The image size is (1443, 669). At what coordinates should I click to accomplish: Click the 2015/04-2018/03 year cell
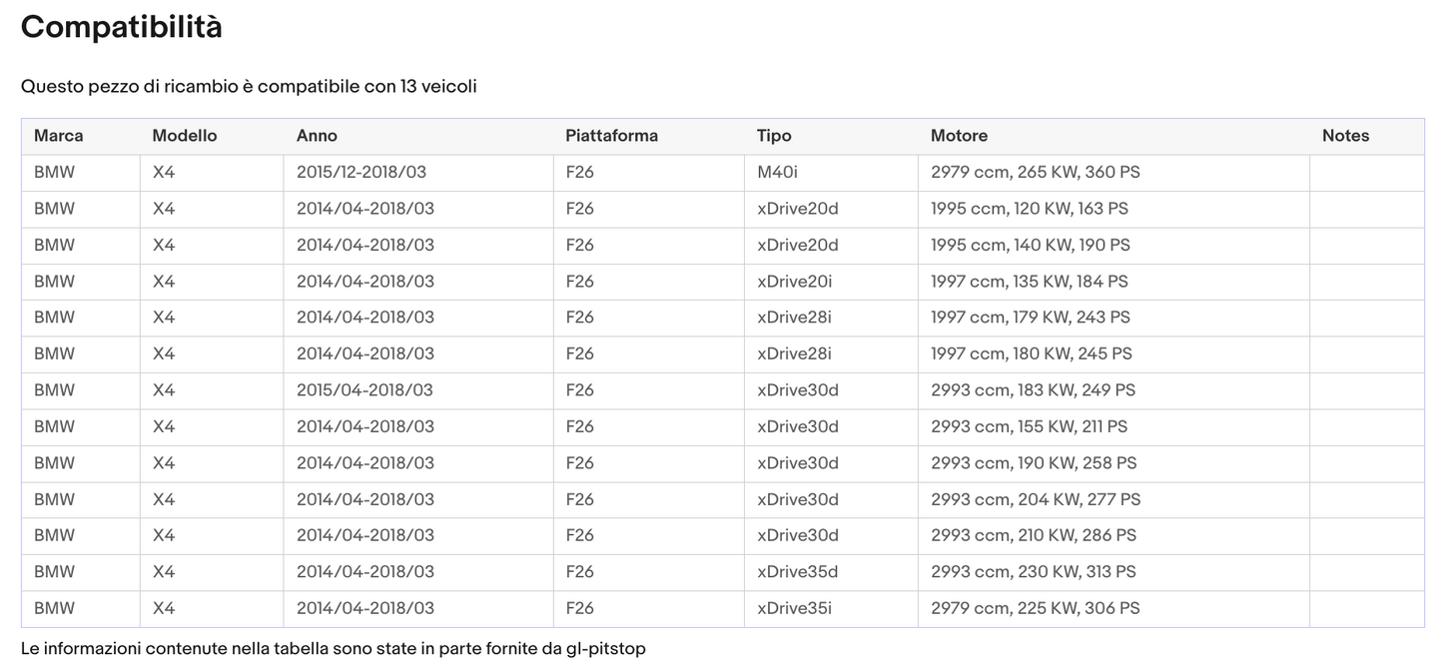364,390
